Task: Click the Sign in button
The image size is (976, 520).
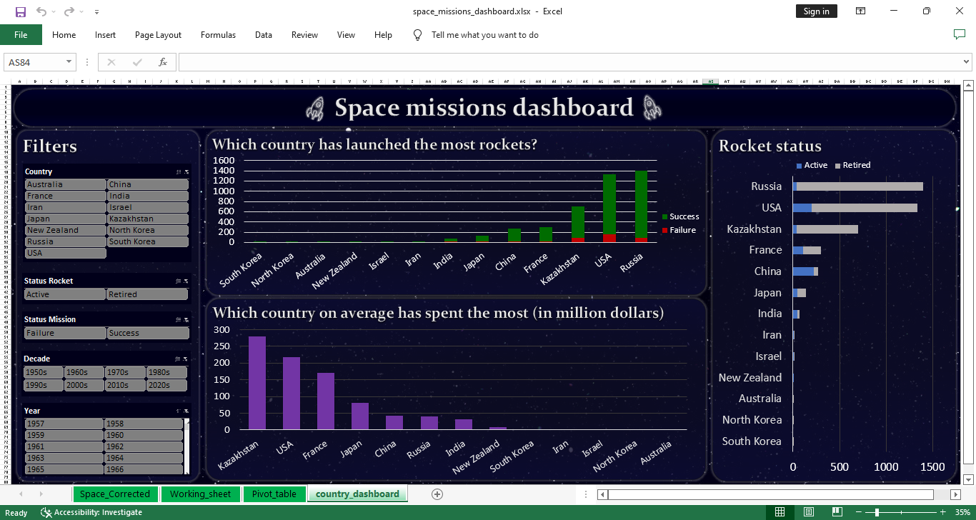Action: 816,11
